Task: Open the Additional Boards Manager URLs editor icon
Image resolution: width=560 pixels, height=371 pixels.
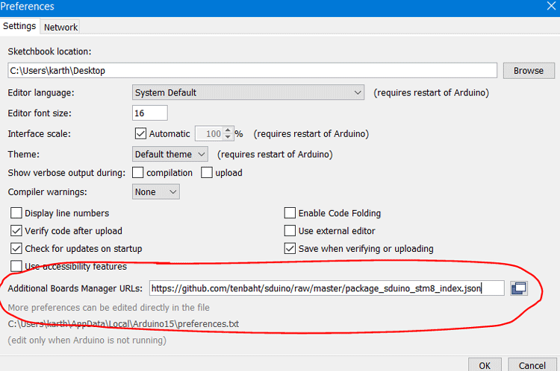Action: click(x=519, y=288)
